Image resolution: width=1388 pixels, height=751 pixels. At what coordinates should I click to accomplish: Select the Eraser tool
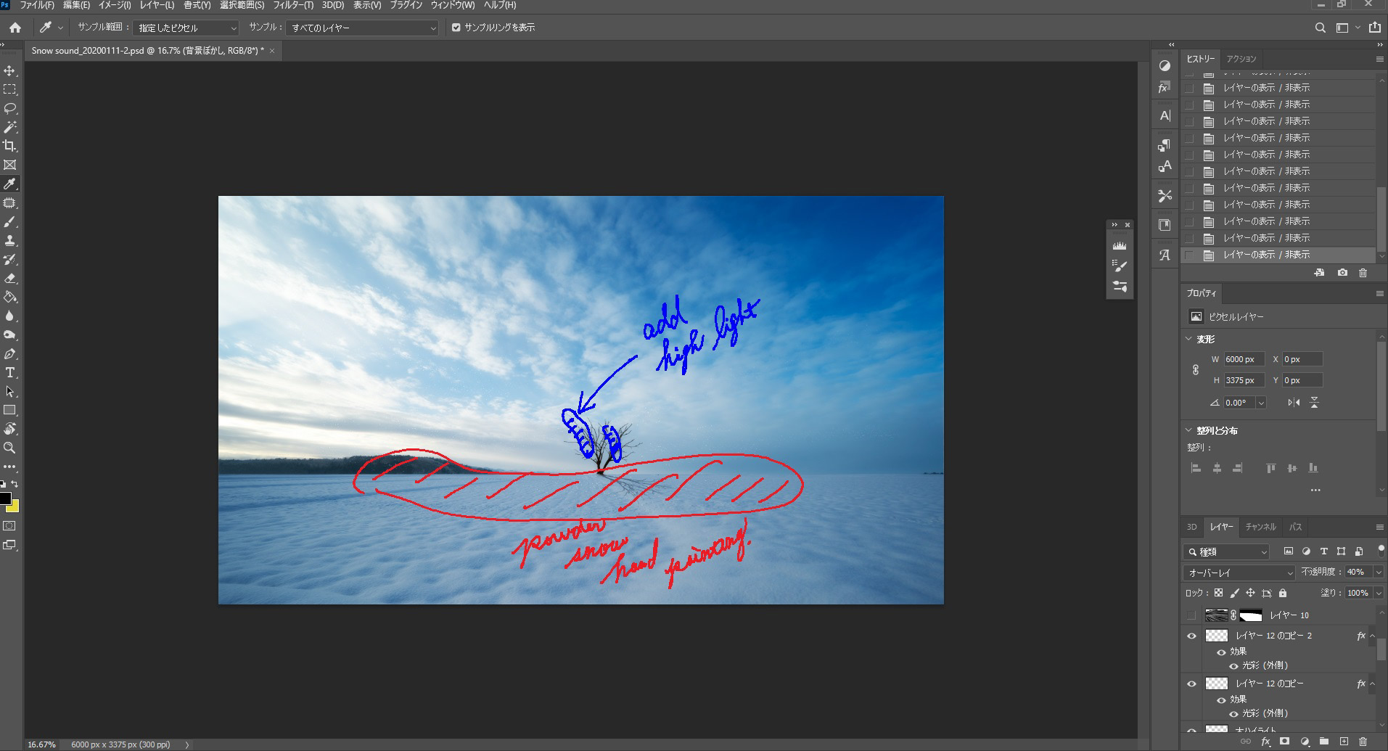[10, 279]
